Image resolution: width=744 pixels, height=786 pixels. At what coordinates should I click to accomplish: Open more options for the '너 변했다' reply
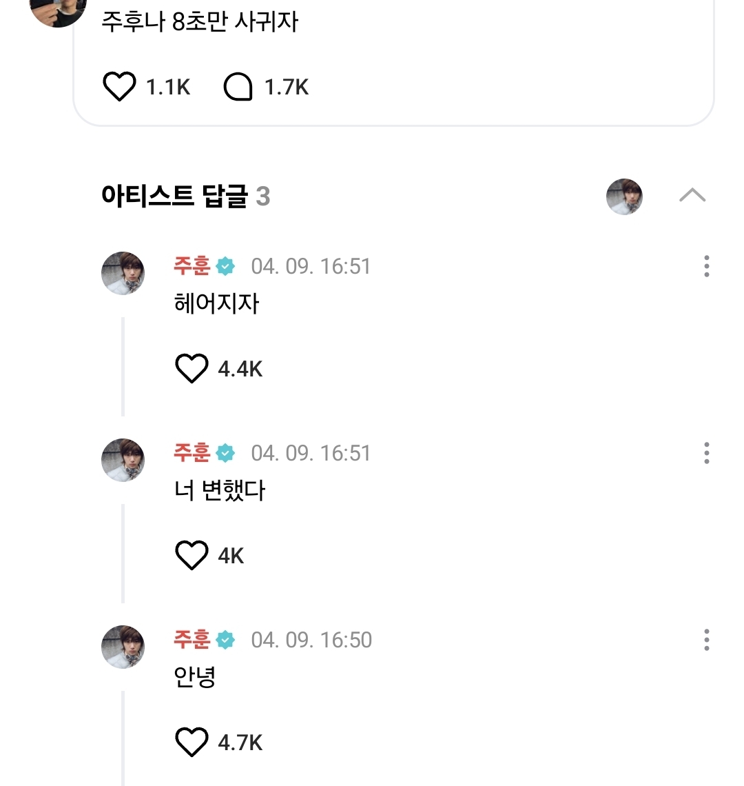point(706,453)
